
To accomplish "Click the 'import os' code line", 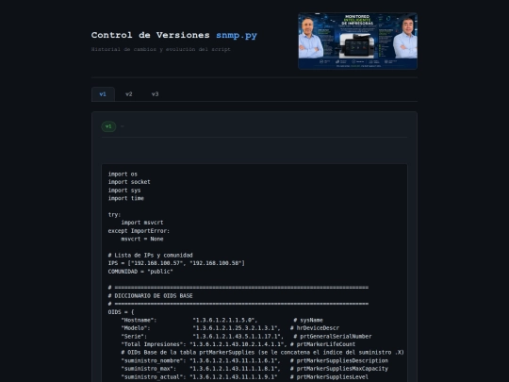I will pos(123,174).
